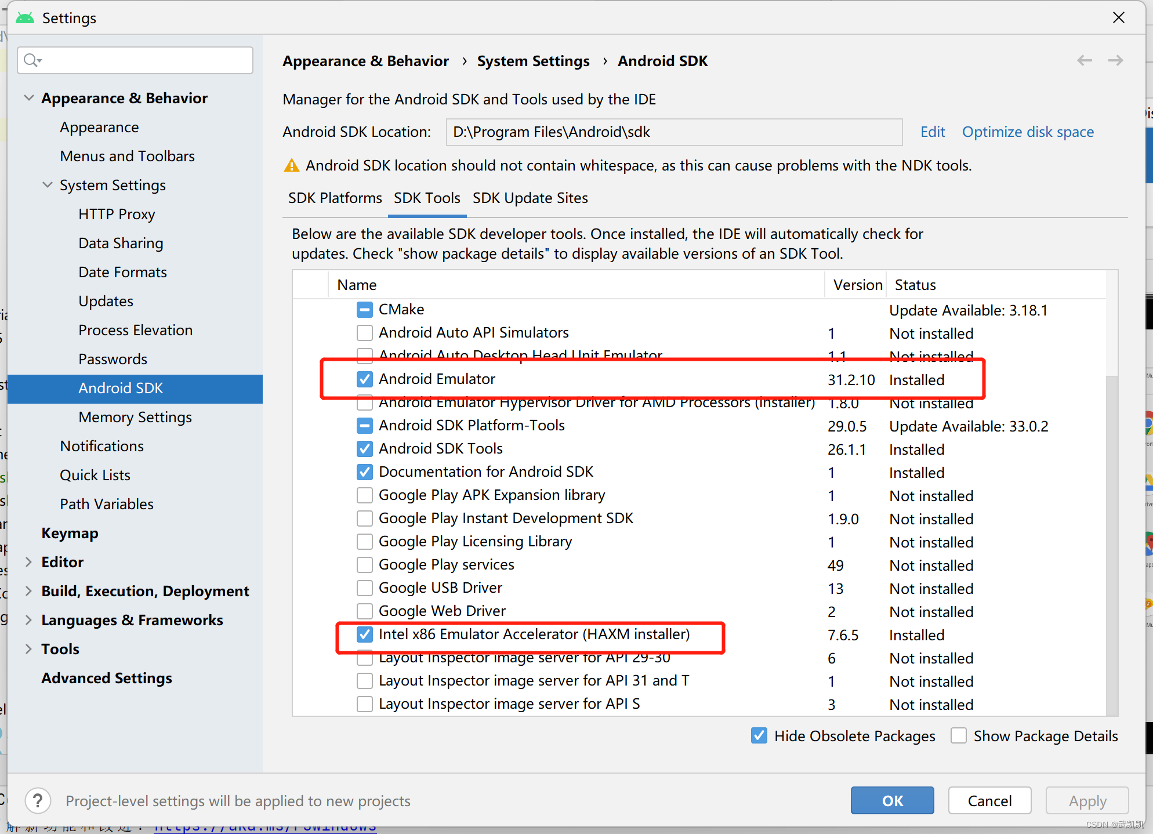The image size is (1153, 834).
Task: Switch to the SDK Platforms tab
Action: click(x=335, y=198)
